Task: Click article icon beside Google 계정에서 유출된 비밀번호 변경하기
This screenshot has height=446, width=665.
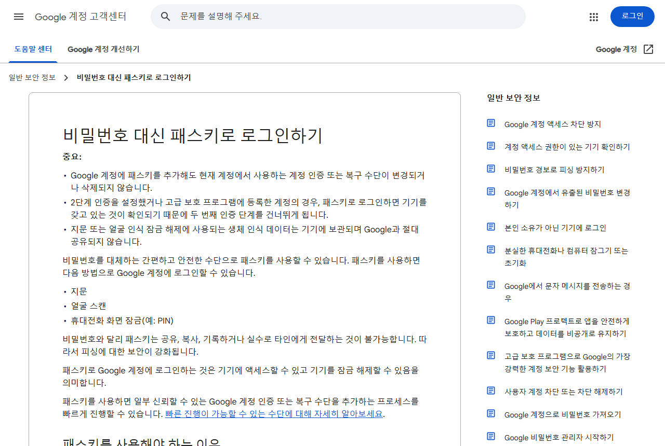Action: click(491, 191)
